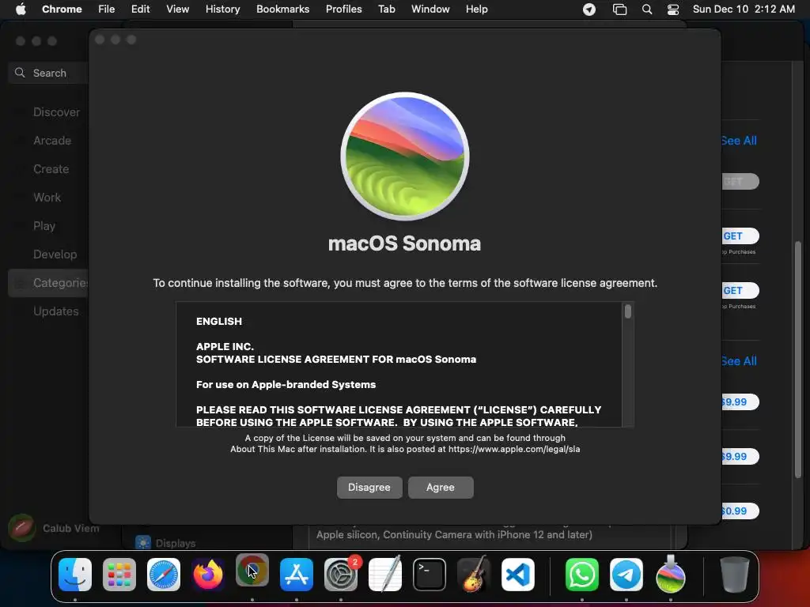
Task: Open Firefox from the Dock
Action: click(208, 575)
